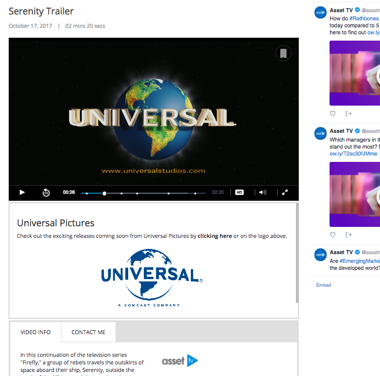The image size is (380, 376).
Task: Click the 'Universal Pictures' heading
Action: [x=56, y=223]
